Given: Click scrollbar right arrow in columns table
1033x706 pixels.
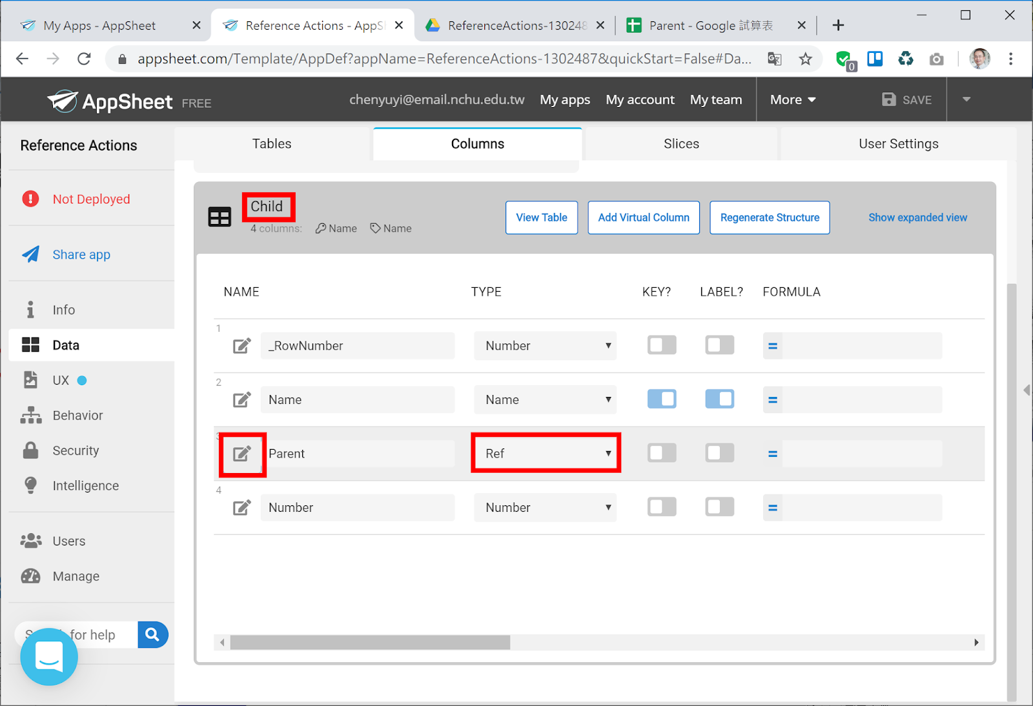Looking at the screenshot, I should [976, 642].
